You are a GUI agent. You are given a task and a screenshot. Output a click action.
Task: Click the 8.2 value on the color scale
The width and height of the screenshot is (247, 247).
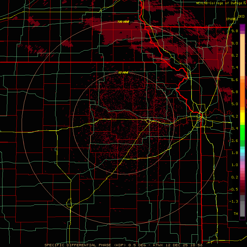(x=235, y=55)
